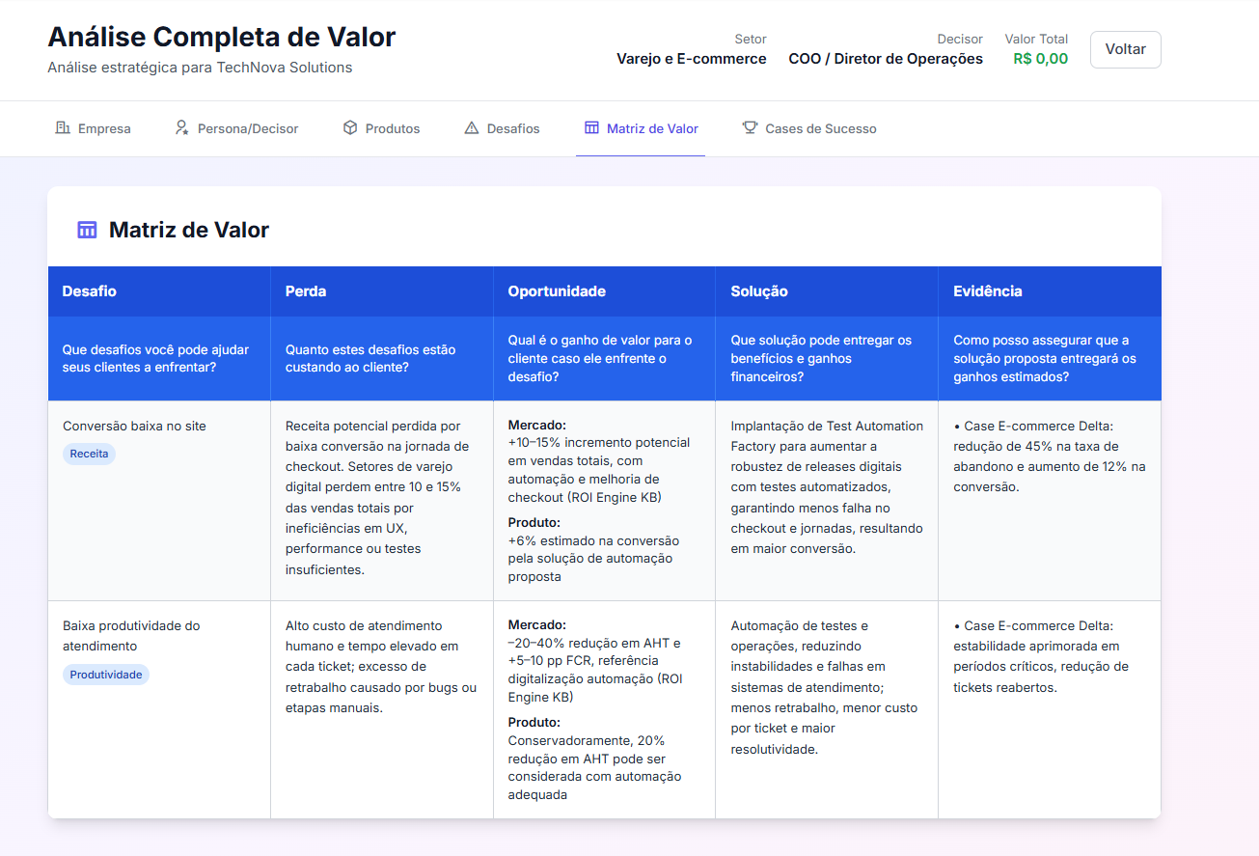Open the Desafios tab
This screenshot has width=1259, height=856.
click(x=502, y=127)
